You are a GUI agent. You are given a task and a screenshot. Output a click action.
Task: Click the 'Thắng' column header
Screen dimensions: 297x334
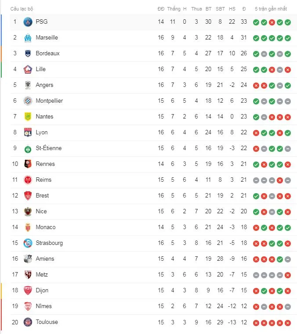(174, 9)
